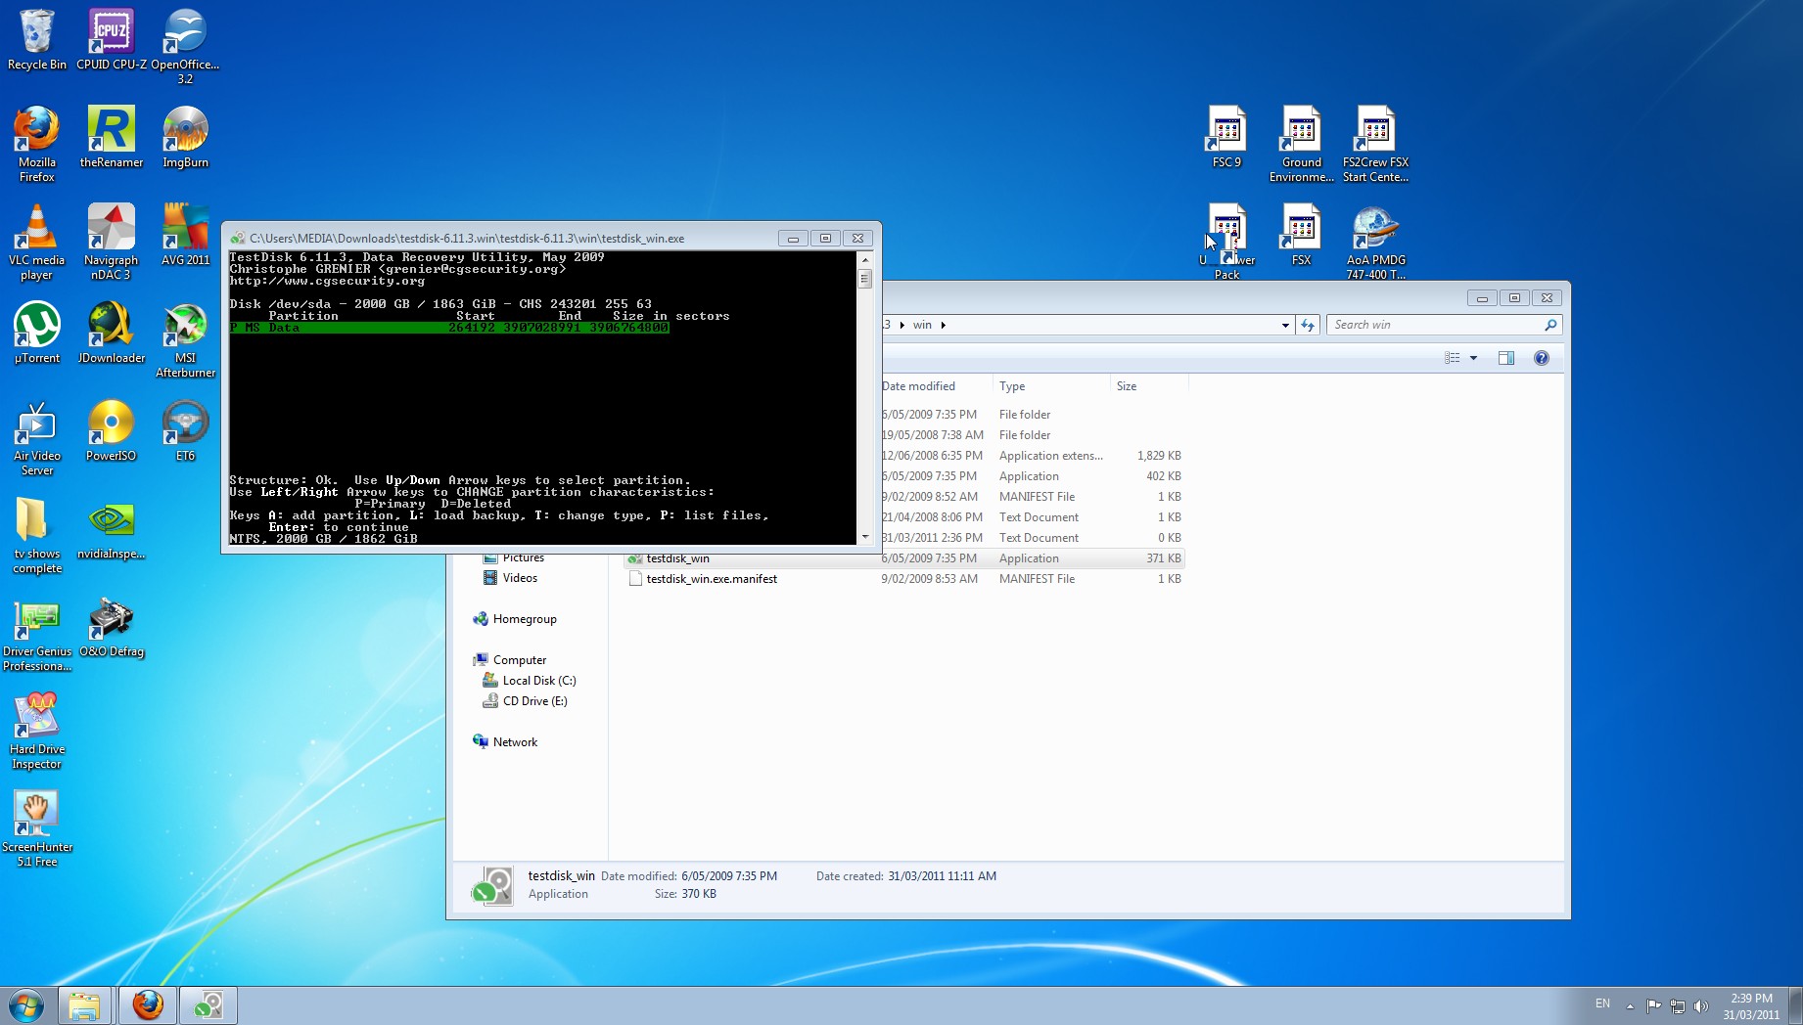Select the PowerISO desktop icon
The image size is (1803, 1025).
click(111, 430)
